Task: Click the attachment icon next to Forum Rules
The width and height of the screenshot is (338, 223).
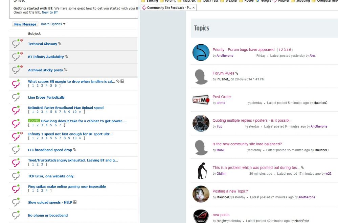Action: (x=237, y=73)
